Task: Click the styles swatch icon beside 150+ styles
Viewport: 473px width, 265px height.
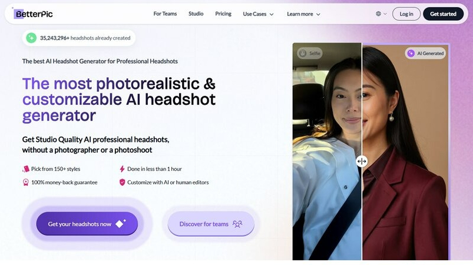Action: tap(26, 169)
